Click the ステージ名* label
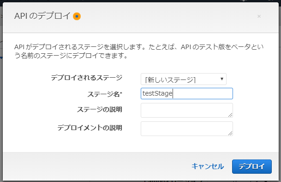Screen dimensions: 281x182 105,94
